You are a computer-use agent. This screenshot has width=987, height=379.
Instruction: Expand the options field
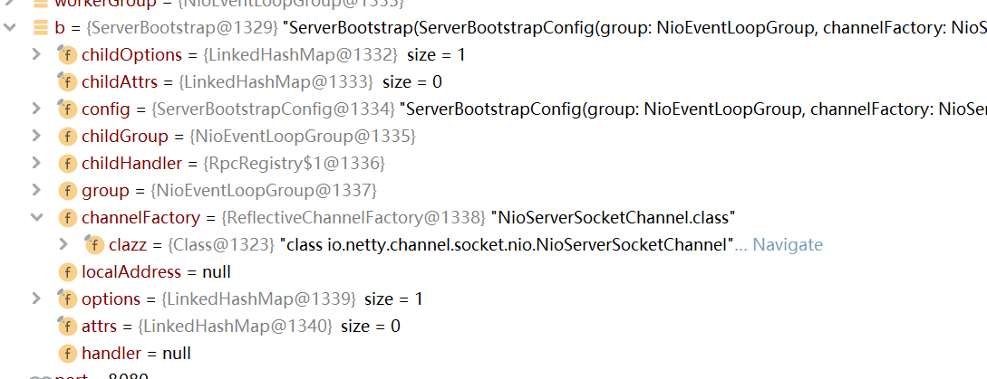37,298
